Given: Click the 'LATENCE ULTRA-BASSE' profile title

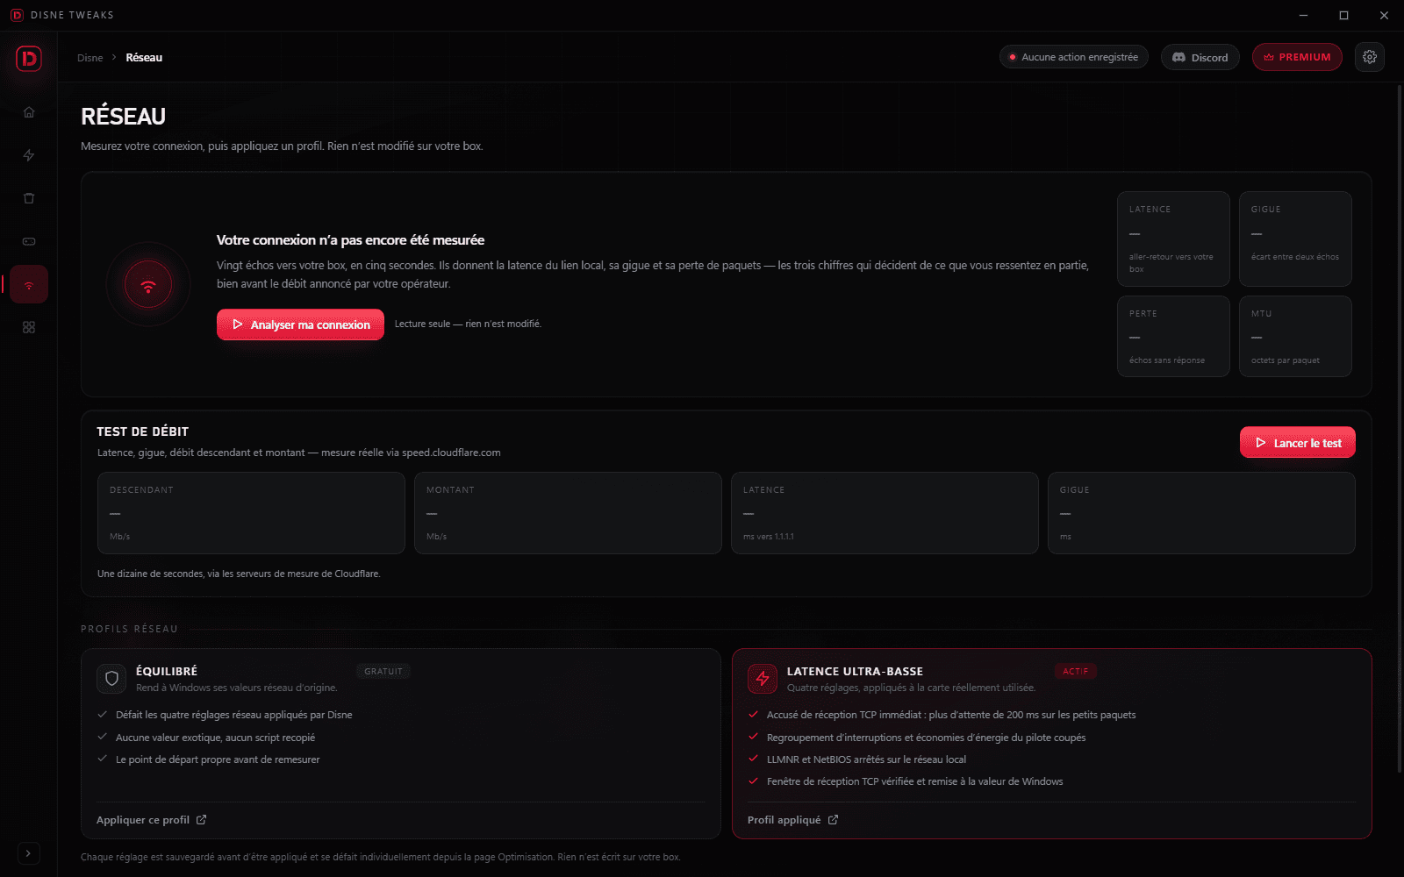Looking at the screenshot, I should pos(855,672).
